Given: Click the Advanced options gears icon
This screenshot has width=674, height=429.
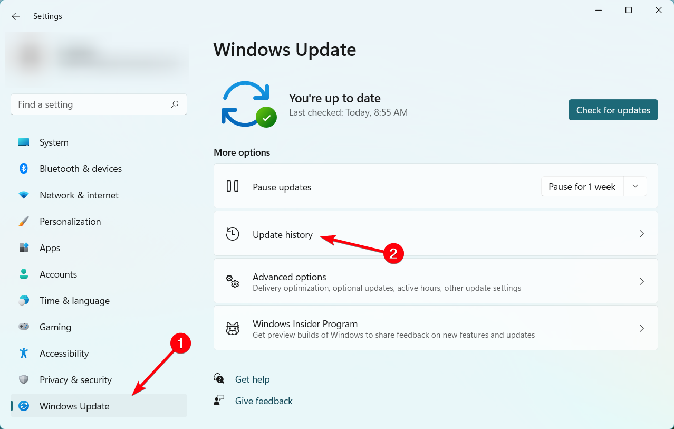Looking at the screenshot, I should (233, 282).
